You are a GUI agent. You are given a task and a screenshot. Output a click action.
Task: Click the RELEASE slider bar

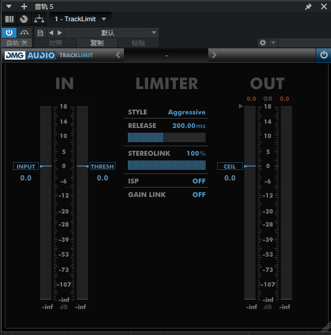click(x=166, y=137)
